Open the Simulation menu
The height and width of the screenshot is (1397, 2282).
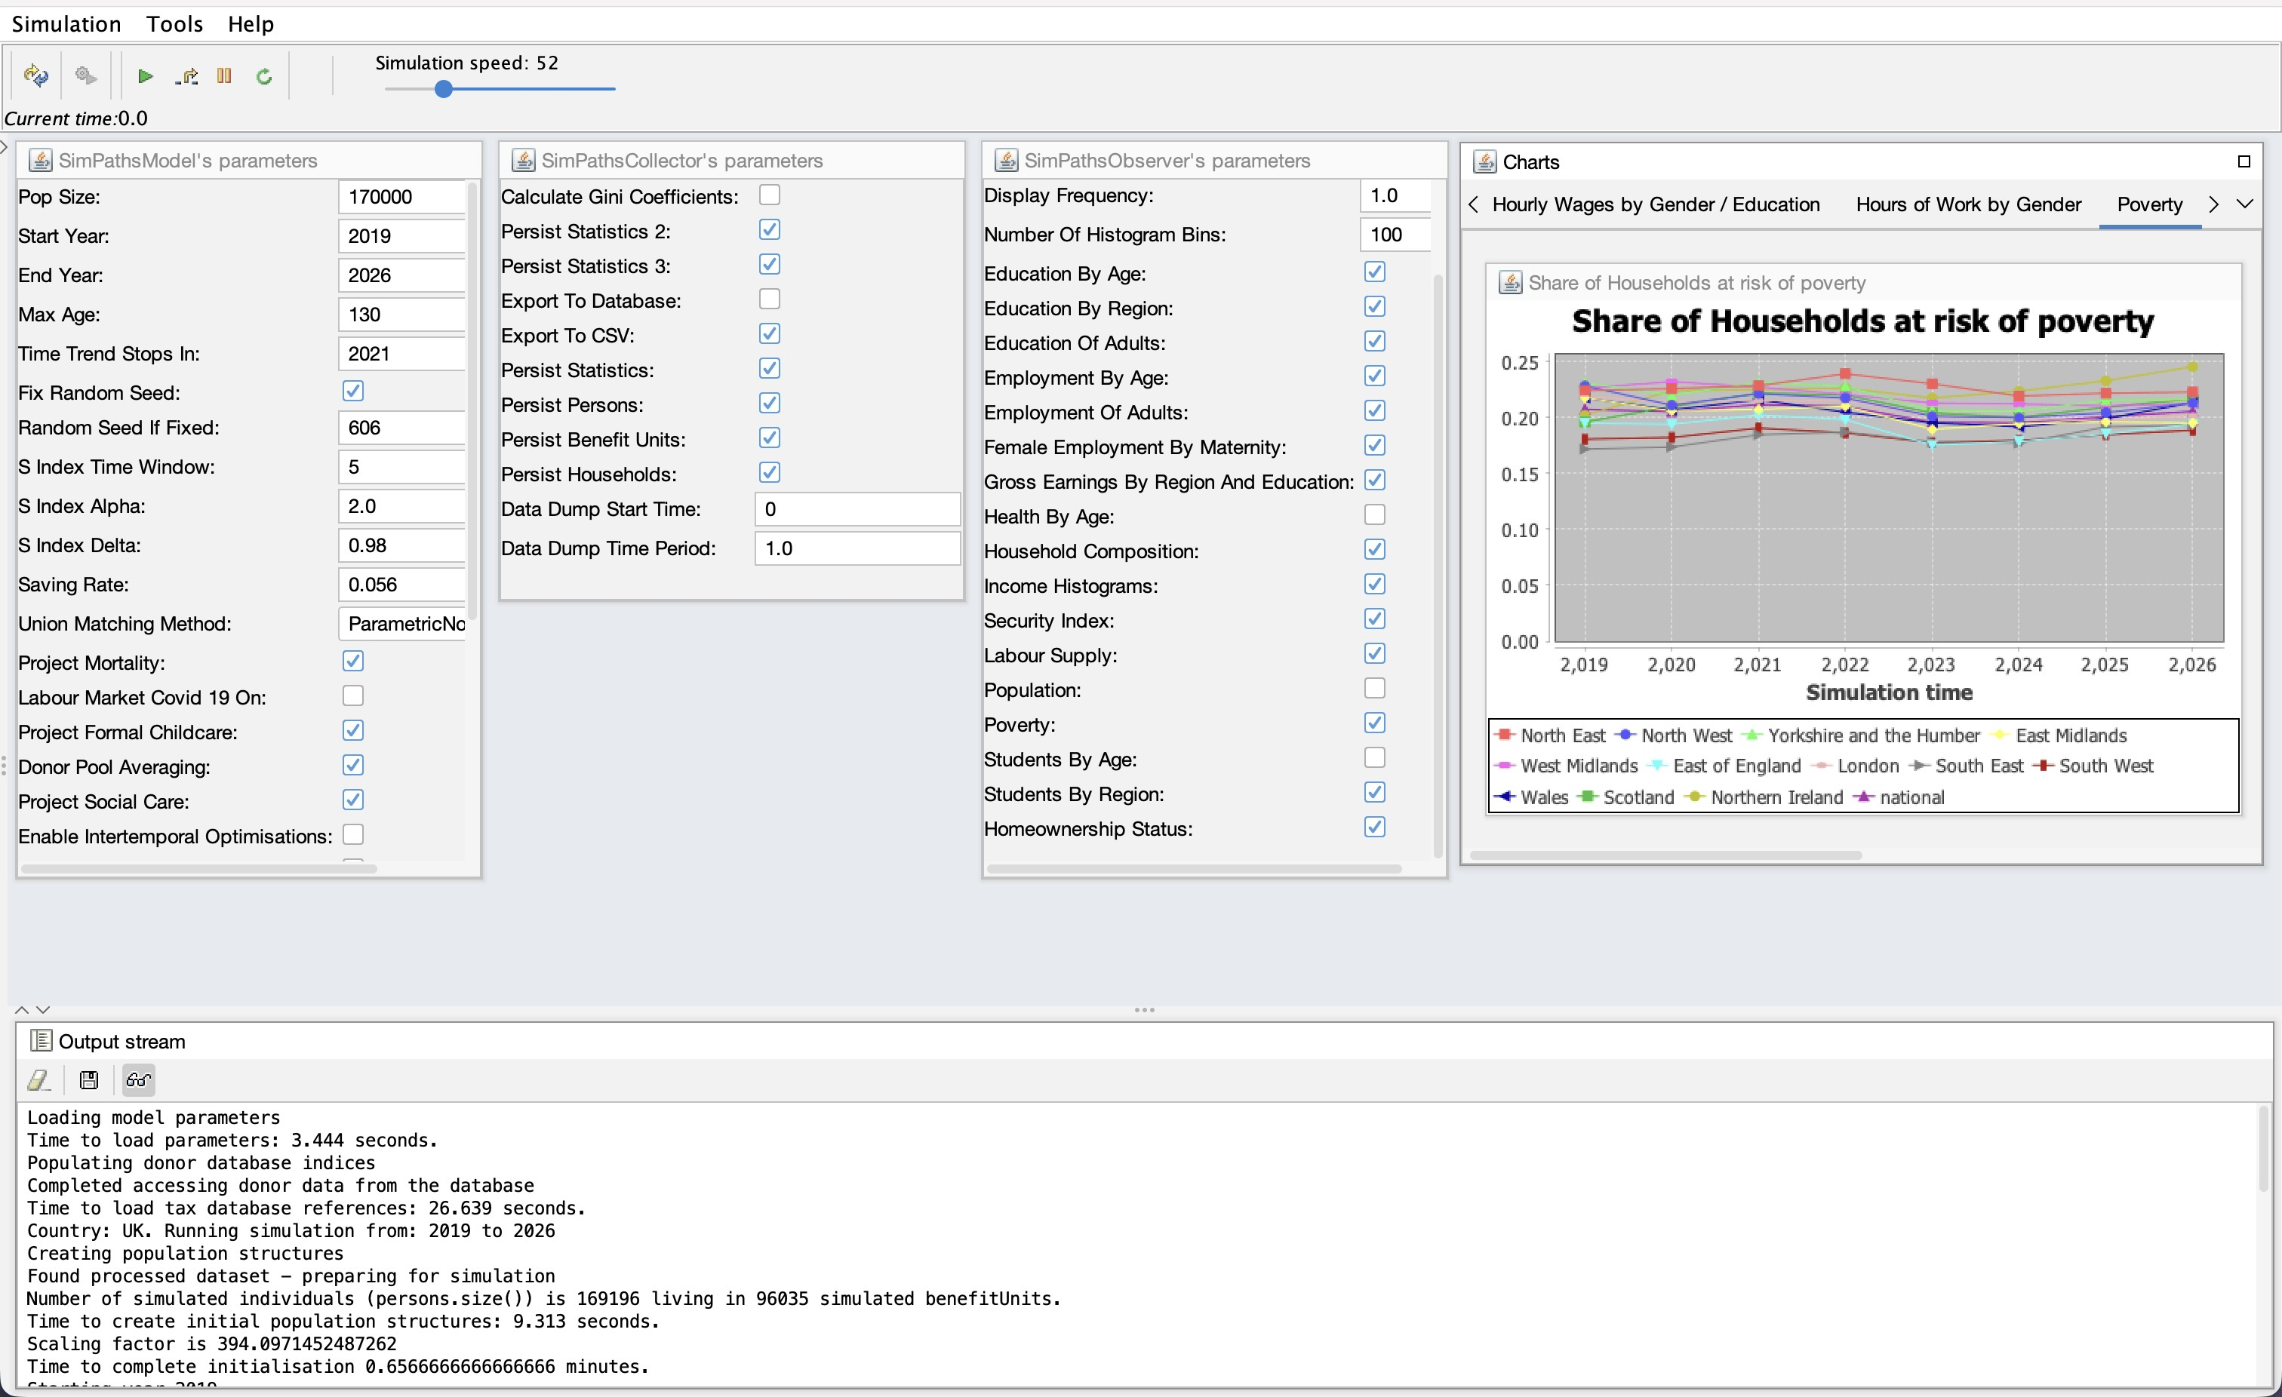click(x=66, y=24)
